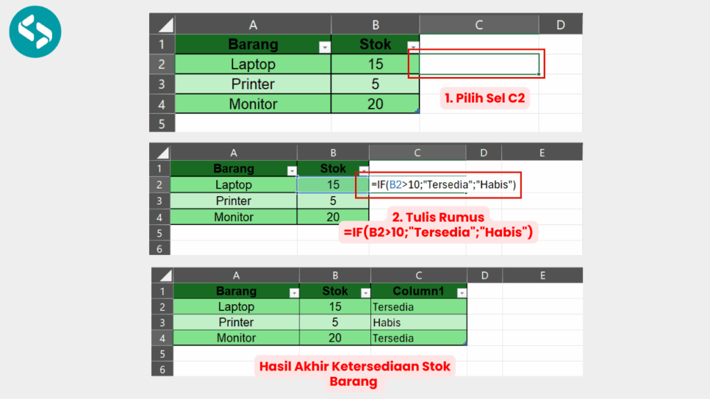
Task: Open Barang filter dropdown in step 1 sheet
Action: pyautogui.click(x=324, y=47)
